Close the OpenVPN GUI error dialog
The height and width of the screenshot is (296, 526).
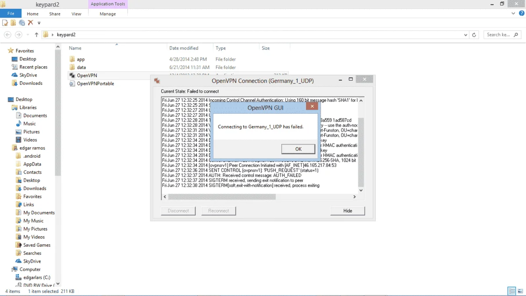(312, 106)
